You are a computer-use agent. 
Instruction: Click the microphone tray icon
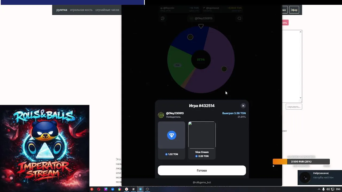(323, 189)
